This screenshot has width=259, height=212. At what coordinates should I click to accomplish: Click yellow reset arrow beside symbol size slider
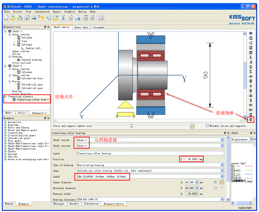click(x=192, y=126)
